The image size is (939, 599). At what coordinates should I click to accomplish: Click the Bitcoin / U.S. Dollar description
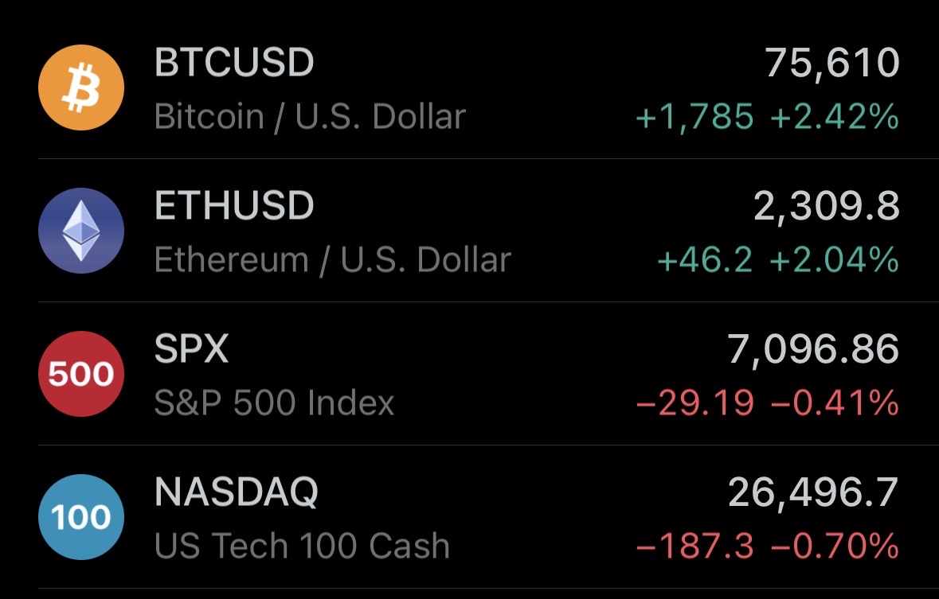310,117
